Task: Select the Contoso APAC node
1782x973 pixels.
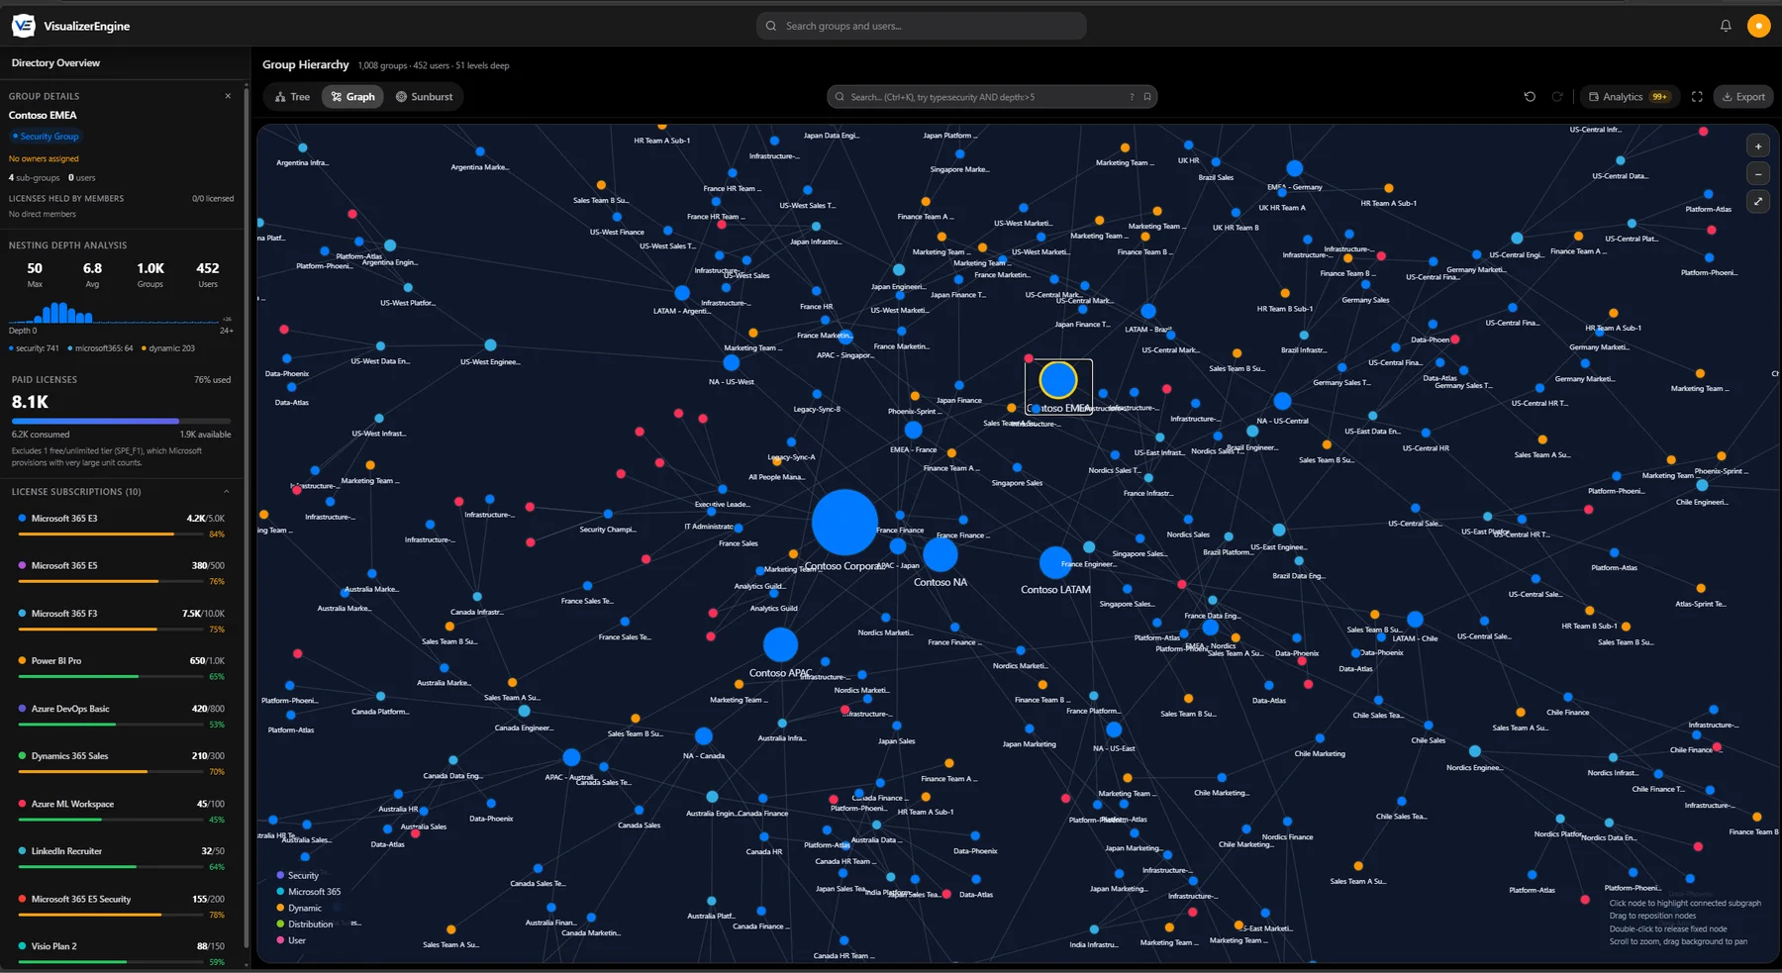Action: (x=780, y=645)
